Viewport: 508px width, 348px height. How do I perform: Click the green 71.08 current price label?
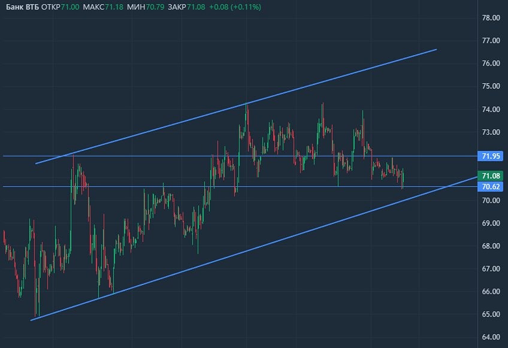click(491, 176)
